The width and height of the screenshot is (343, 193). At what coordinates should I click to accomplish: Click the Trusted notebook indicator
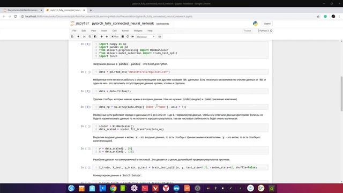(x=248, y=31)
